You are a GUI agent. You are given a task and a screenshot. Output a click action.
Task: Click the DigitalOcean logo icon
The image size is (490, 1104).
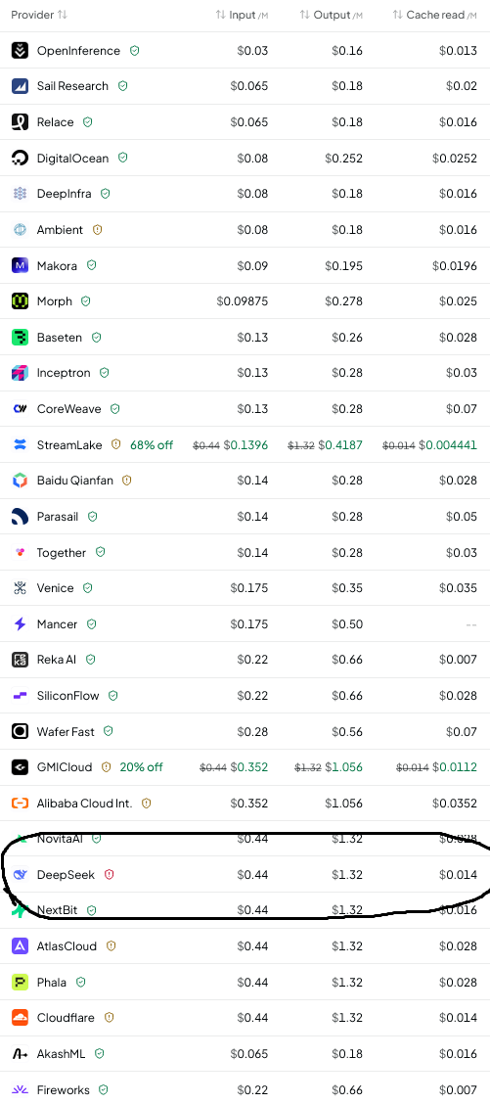[20, 158]
